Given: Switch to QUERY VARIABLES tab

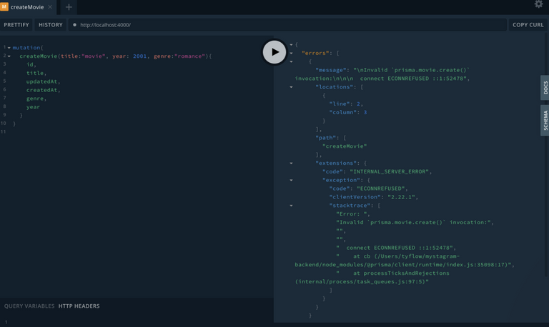Looking at the screenshot, I should 29,306.
